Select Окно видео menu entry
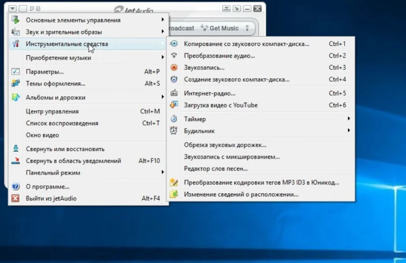The height and width of the screenshot is (263, 406). pos(88,135)
